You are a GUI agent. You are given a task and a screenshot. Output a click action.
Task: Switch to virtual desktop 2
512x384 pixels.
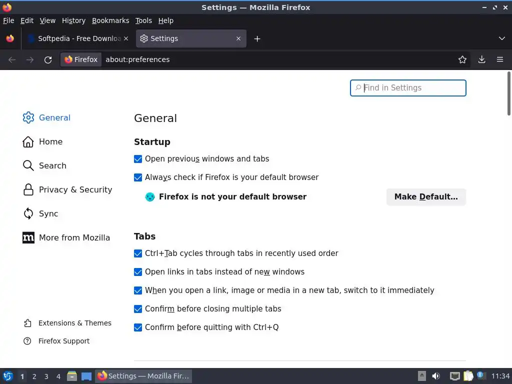[34, 376]
